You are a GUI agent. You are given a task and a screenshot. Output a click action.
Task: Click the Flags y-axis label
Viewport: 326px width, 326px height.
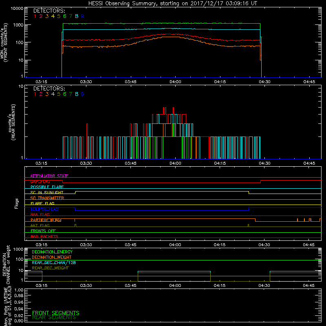click(17, 203)
